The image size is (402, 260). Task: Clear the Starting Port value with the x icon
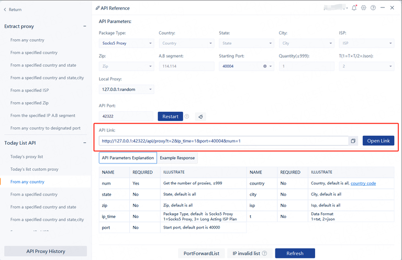click(265, 67)
